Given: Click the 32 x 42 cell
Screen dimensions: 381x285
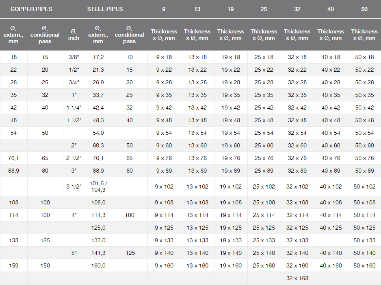Looking at the screenshot, I should click(297, 108).
